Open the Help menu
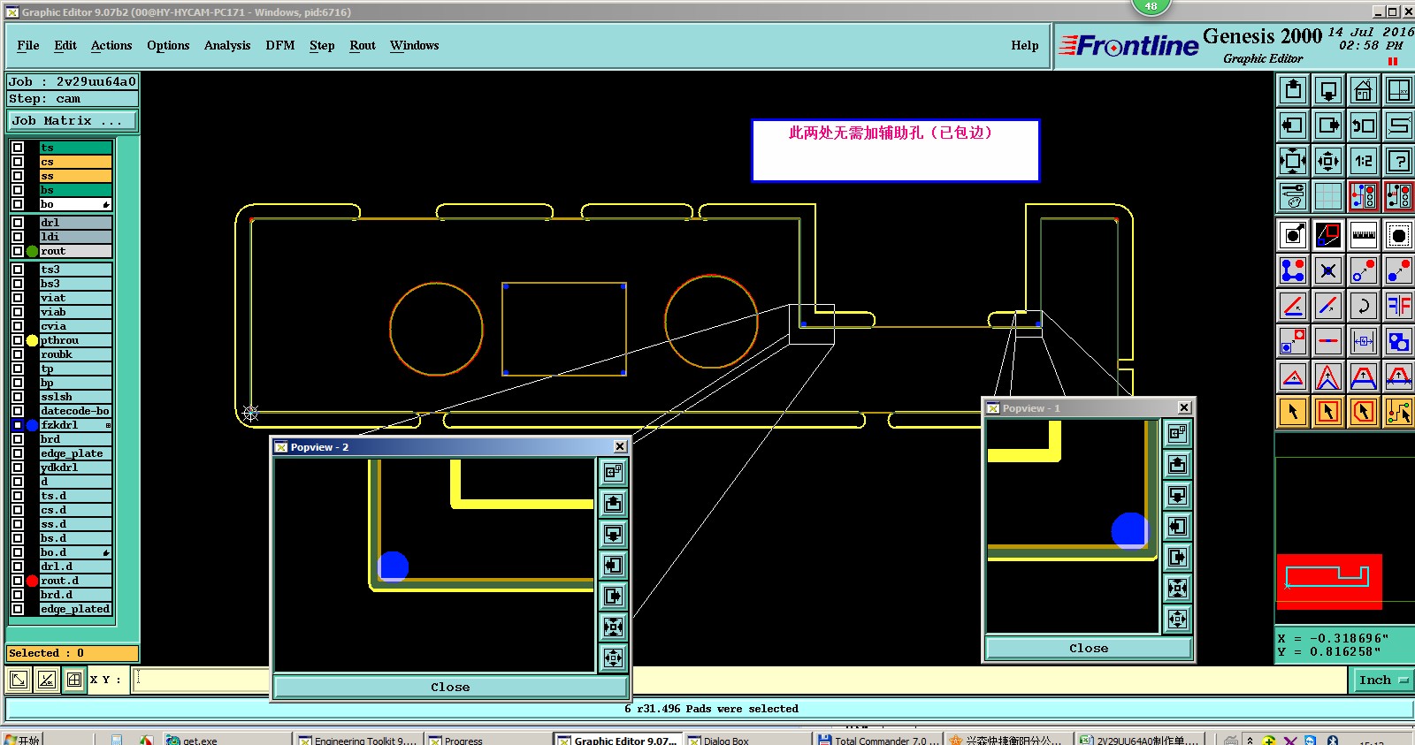 pyautogui.click(x=1025, y=46)
